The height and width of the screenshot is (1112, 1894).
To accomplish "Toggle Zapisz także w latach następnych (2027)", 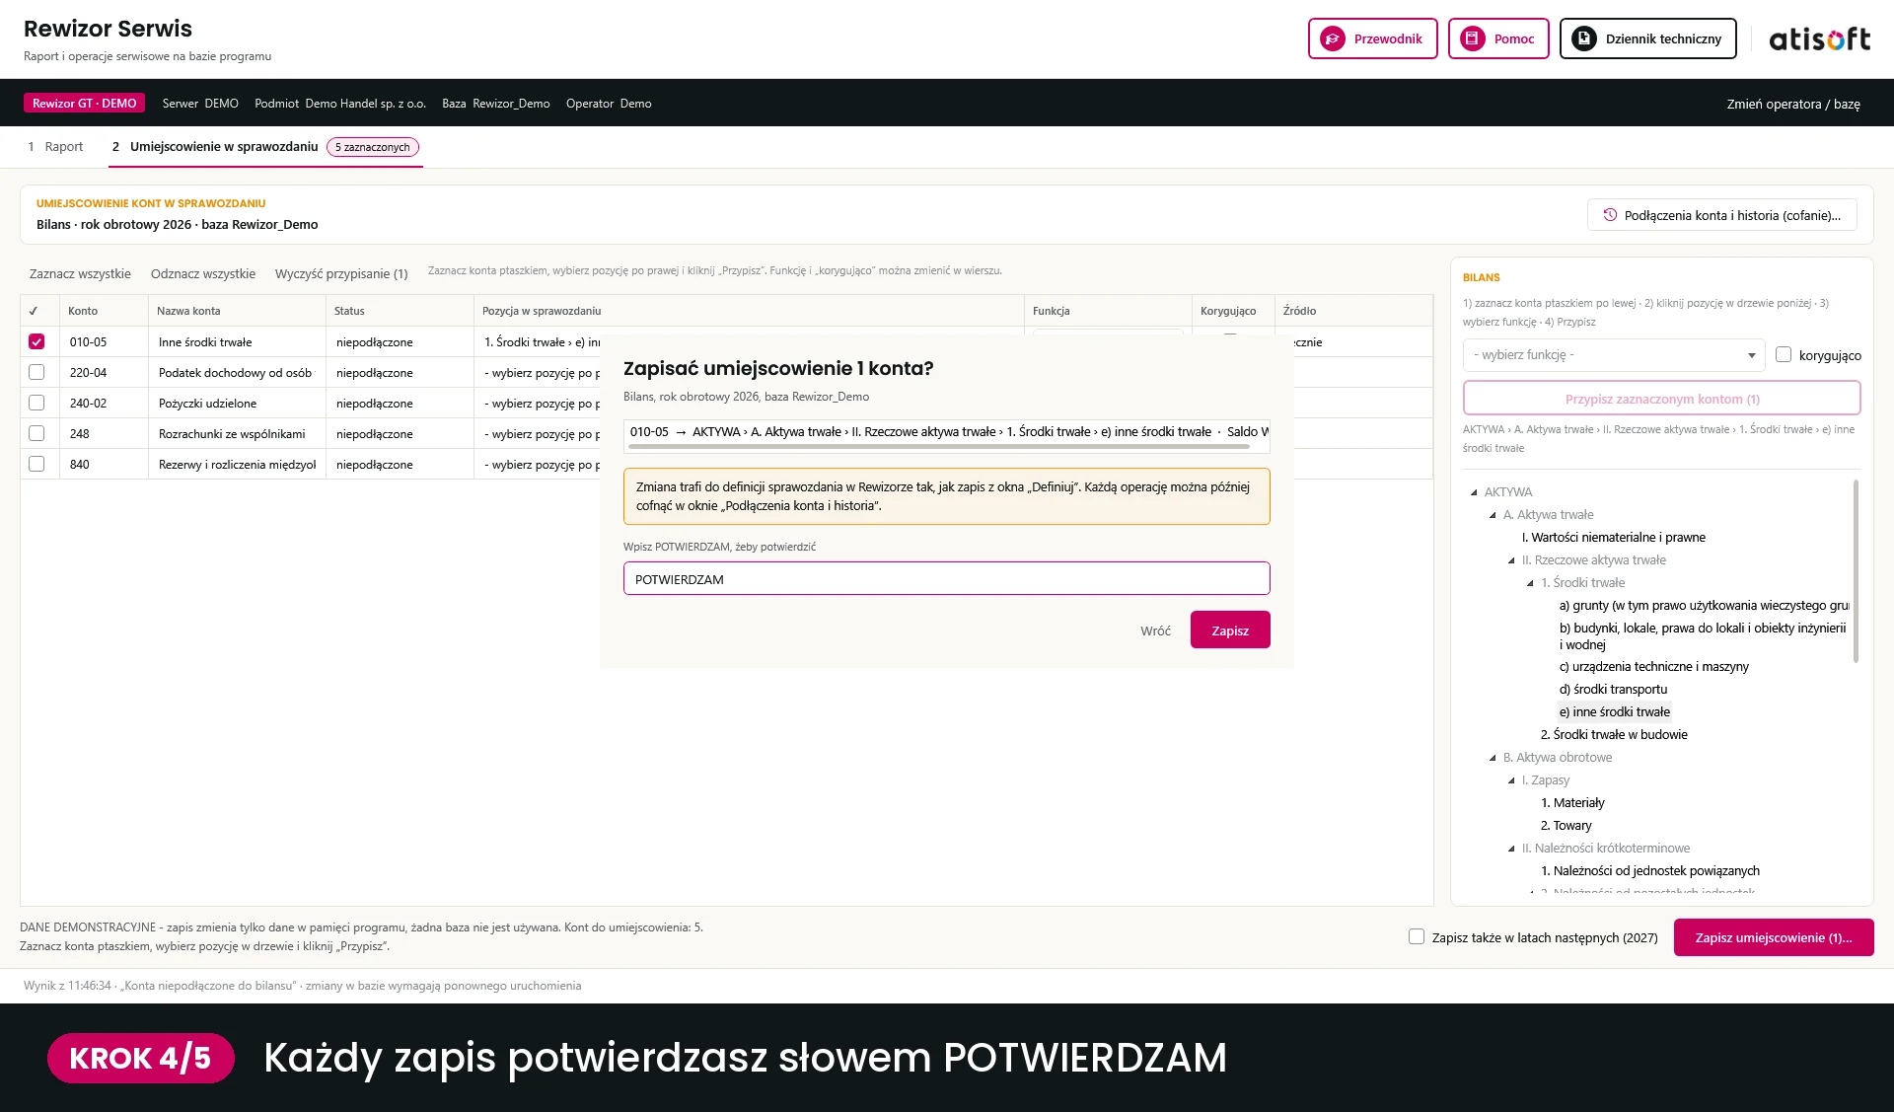I will (1417, 936).
